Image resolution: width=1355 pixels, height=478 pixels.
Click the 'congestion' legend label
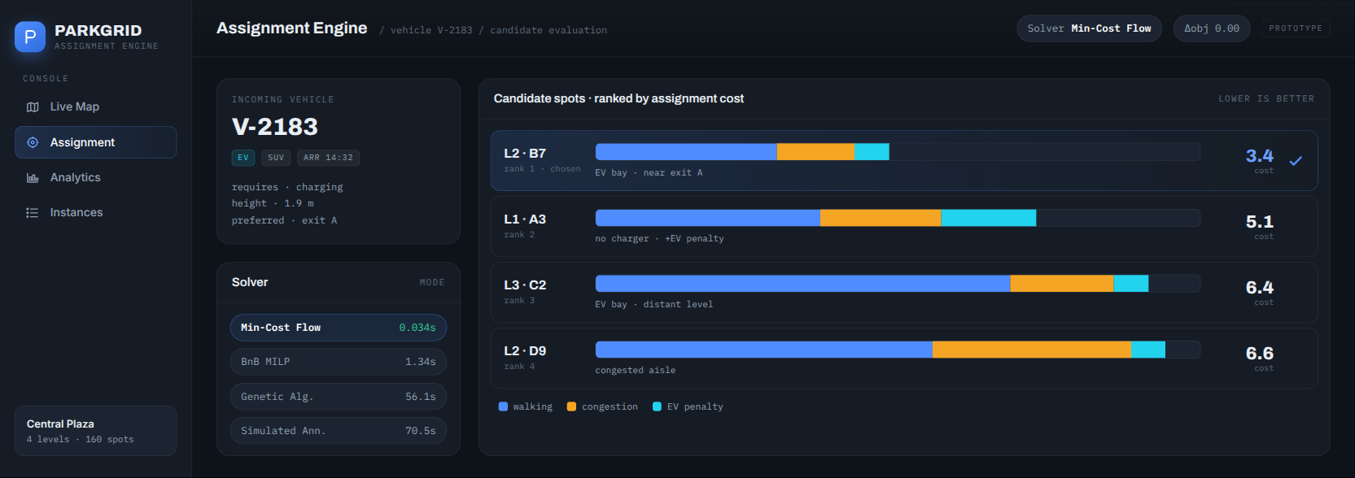[x=610, y=406]
